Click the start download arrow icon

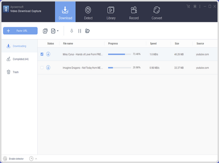[72, 31]
